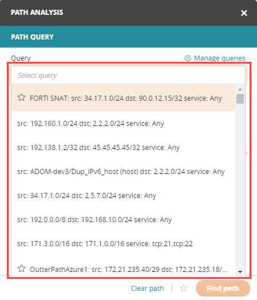Choose query src 192.160.1.0/24 dst 2.2.2.0/24
This screenshot has width=257, height=300.
pyautogui.click(x=123, y=124)
